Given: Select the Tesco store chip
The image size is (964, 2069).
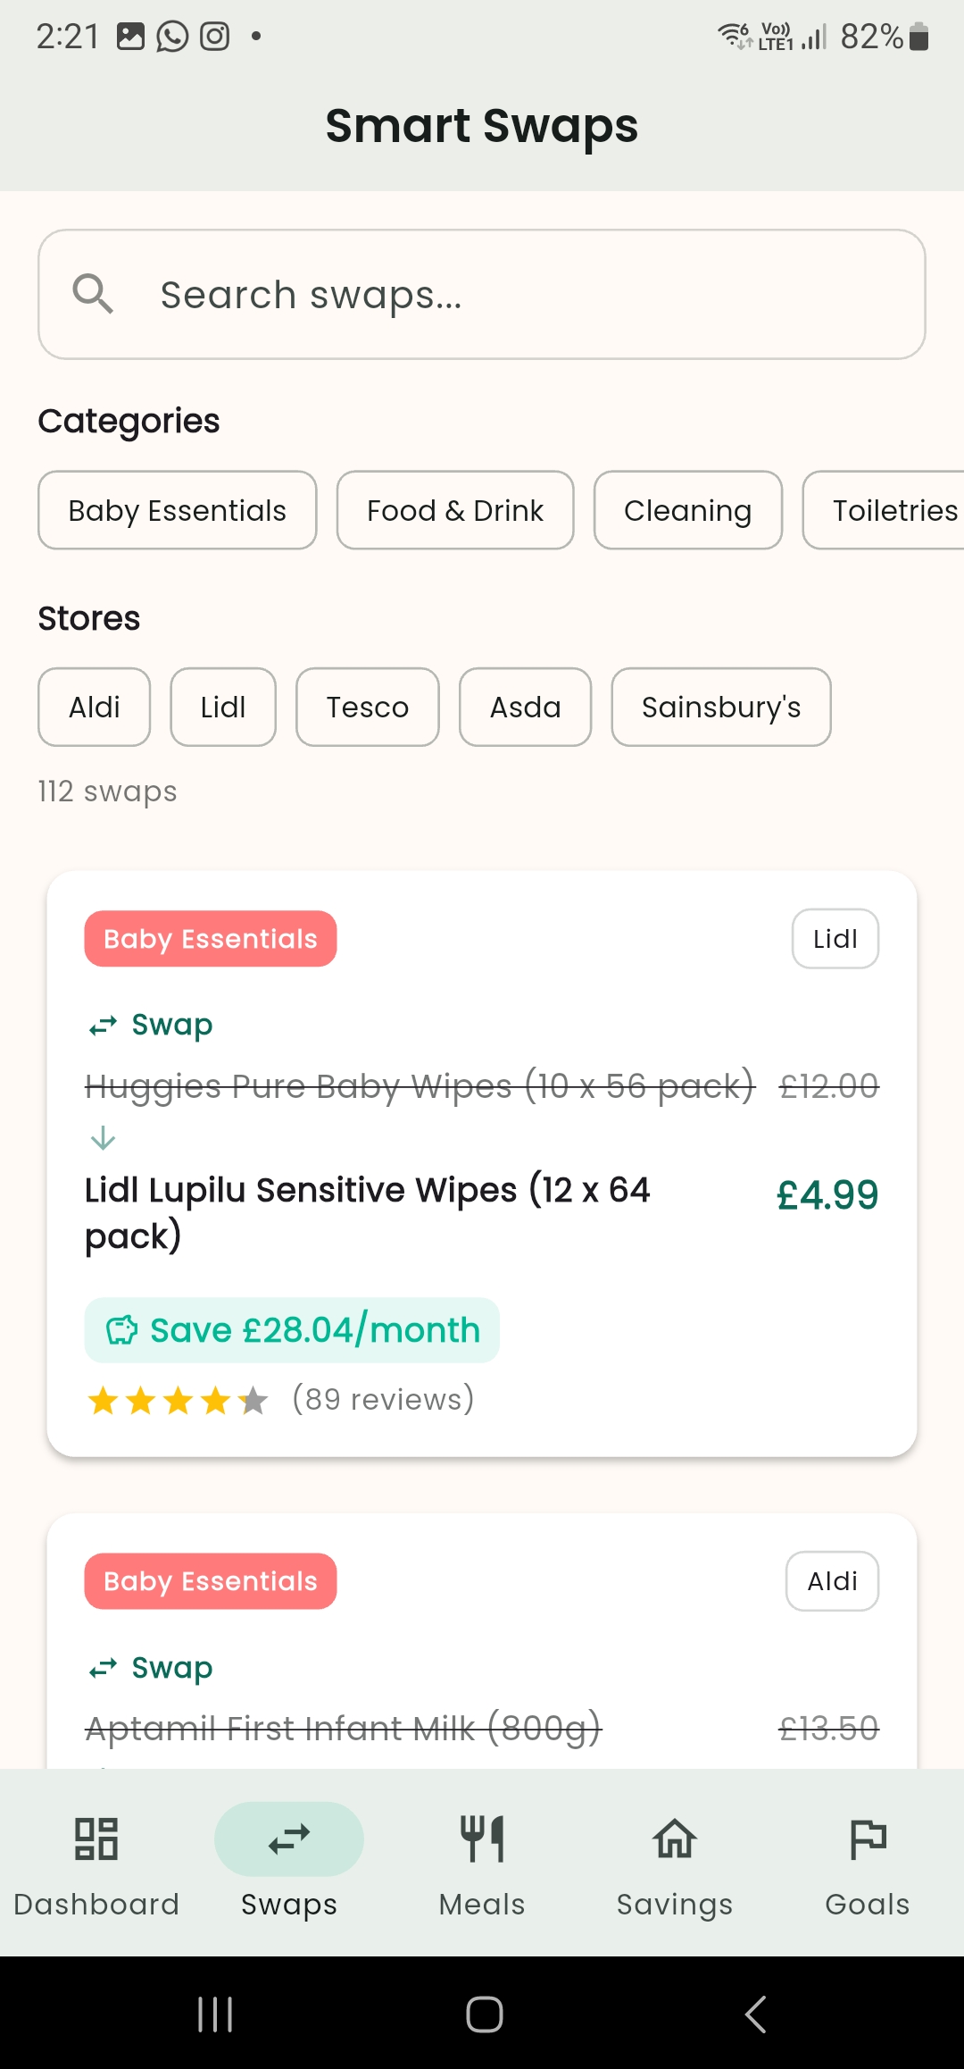Looking at the screenshot, I should point(367,707).
